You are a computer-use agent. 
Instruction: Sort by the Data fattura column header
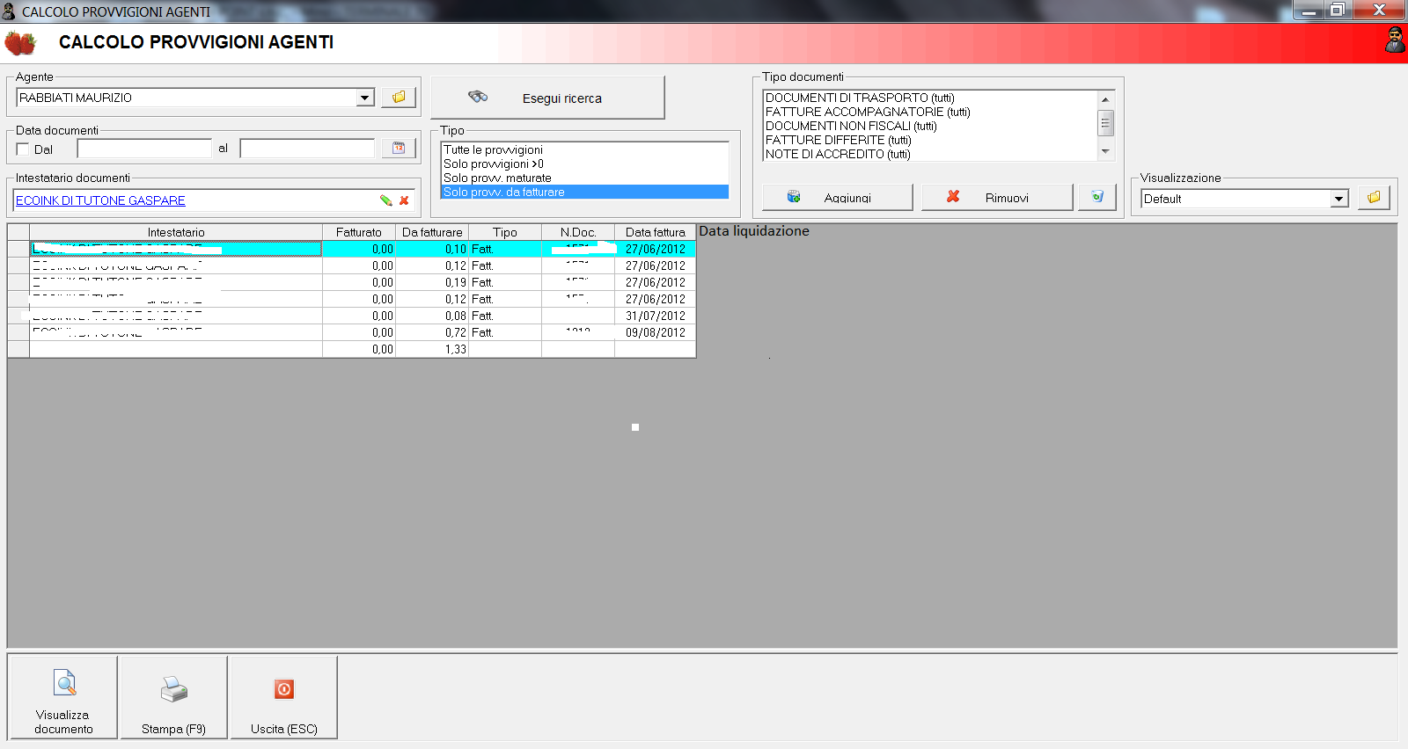(656, 232)
